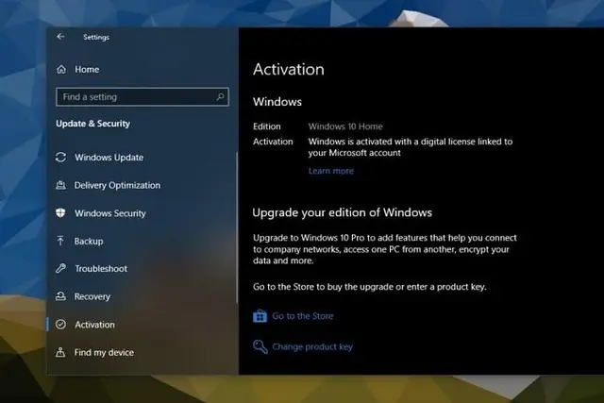Click the Troubleshoot wrench icon
The height and width of the screenshot is (403, 604).
[60, 269]
